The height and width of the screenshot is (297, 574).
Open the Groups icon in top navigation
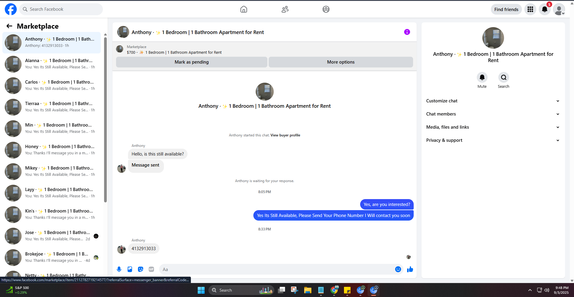(326, 9)
